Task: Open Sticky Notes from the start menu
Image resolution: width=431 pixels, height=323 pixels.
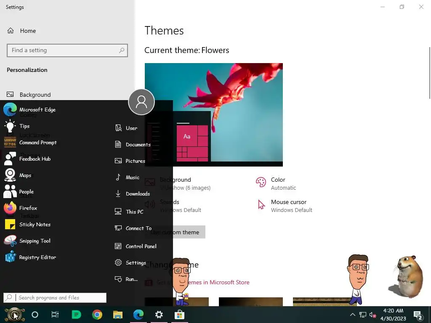Action: pos(27,225)
